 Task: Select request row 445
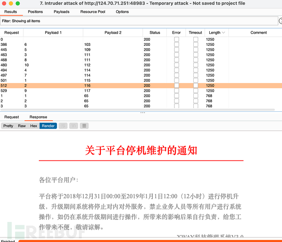(141, 50)
